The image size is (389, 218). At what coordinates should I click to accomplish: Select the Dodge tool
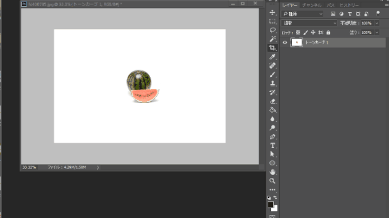(x=272, y=128)
